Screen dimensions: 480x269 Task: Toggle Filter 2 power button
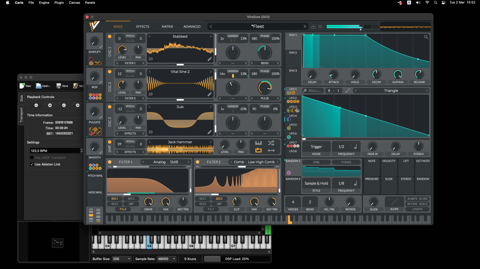tap(197, 162)
